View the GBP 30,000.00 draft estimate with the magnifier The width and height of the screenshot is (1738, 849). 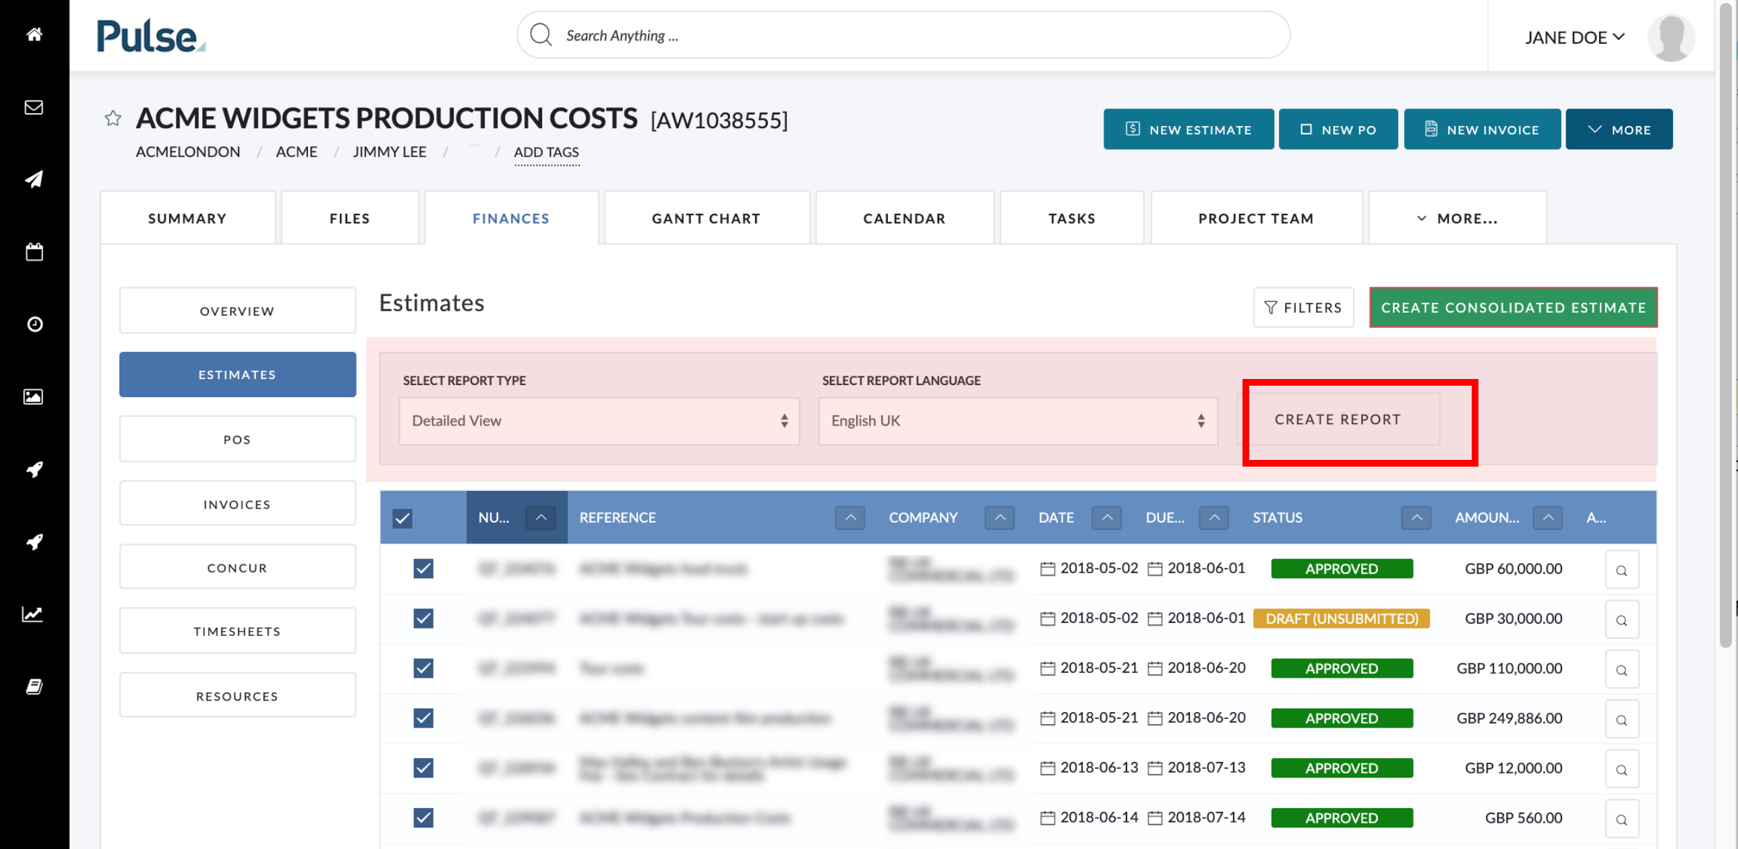pyautogui.click(x=1622, y=620)
